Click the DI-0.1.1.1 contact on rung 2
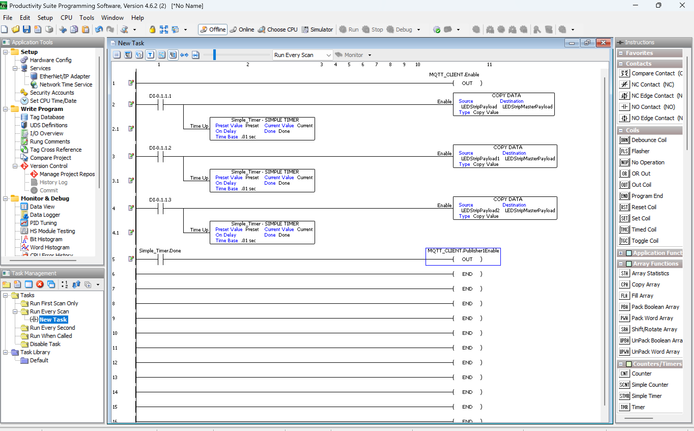 pyautogui.click(x=160, y=105)
